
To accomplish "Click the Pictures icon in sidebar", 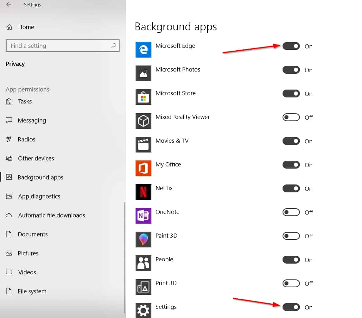I will coord(9,253).
